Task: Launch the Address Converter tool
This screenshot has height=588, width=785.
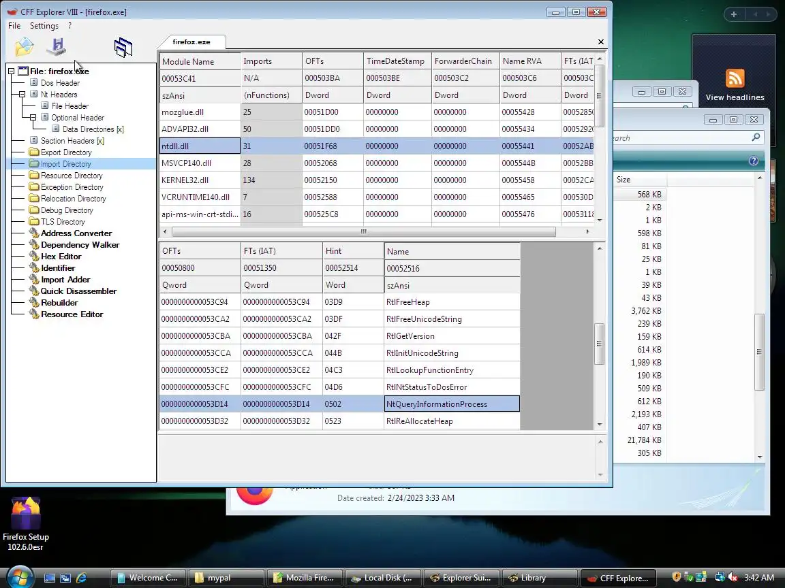Action: [76, 233]
